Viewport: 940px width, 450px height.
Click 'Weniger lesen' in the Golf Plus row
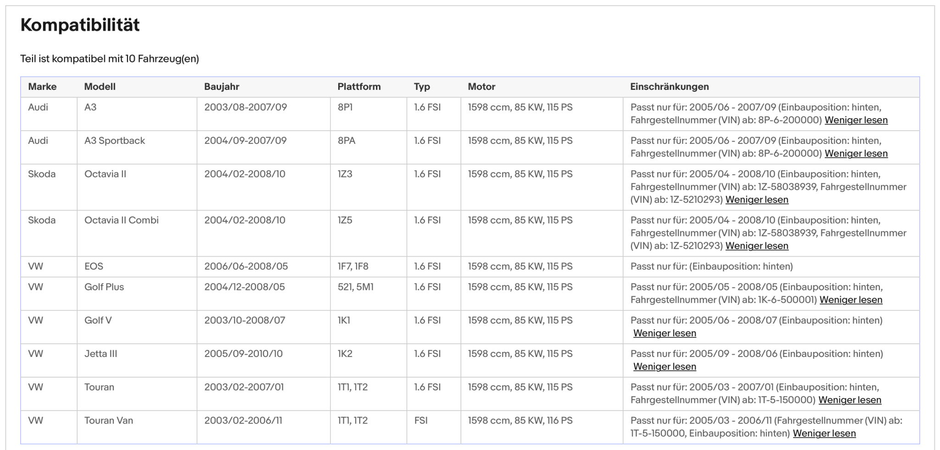pyautogui.click(x=851, y=300)
